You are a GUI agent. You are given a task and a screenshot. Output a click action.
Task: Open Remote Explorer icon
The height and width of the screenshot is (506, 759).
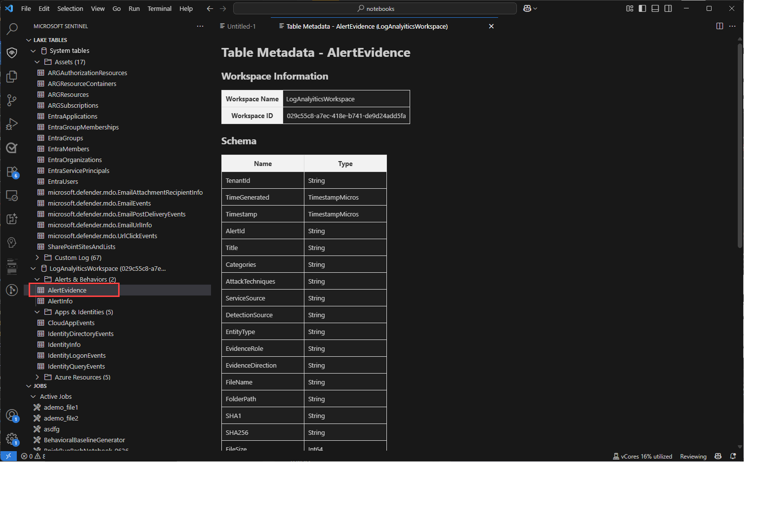[x=12, y=195]
